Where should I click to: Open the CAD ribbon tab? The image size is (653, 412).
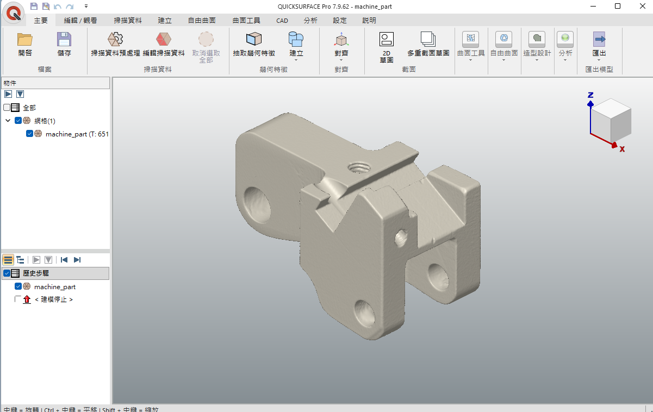(282, 21)
